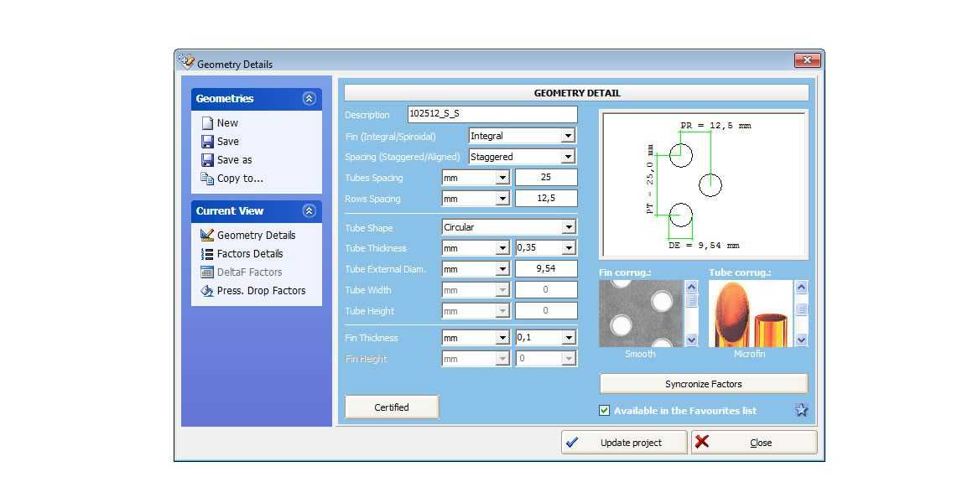Disable the Available in the Favourites list checkbox
Viewport: 973px width, 503px height.
[604, 410]
